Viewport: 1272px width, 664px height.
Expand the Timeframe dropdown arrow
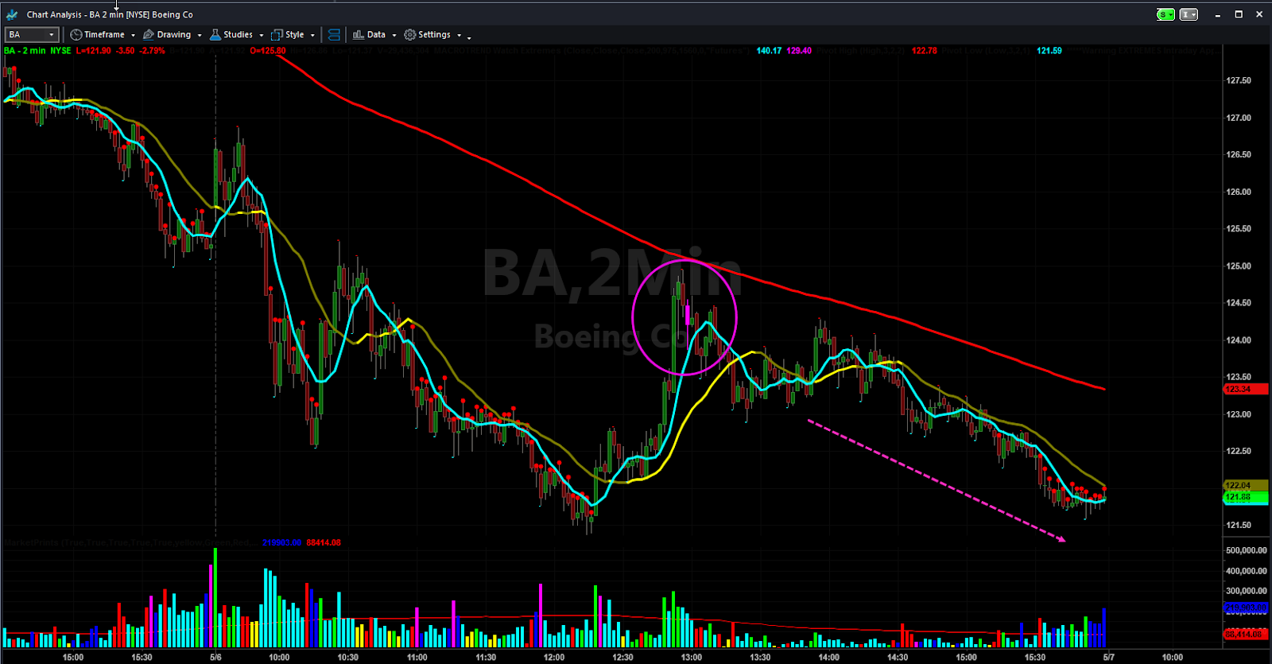click(x=133, y=35)
